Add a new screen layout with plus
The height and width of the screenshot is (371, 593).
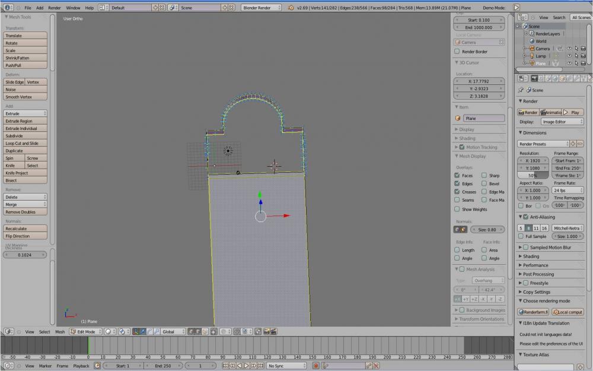tap(155, 8)
